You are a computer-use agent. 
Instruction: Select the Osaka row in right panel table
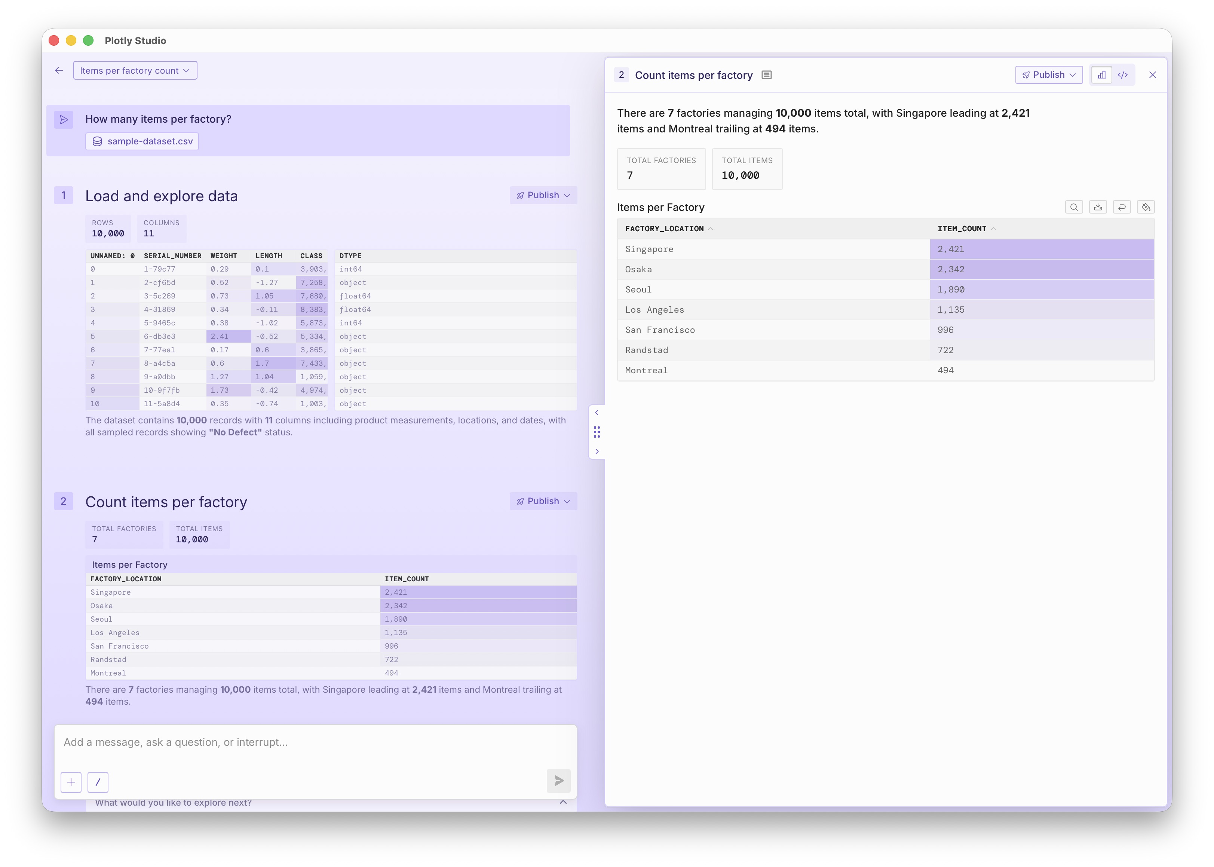pyautogui.click(x=886, y=270)
